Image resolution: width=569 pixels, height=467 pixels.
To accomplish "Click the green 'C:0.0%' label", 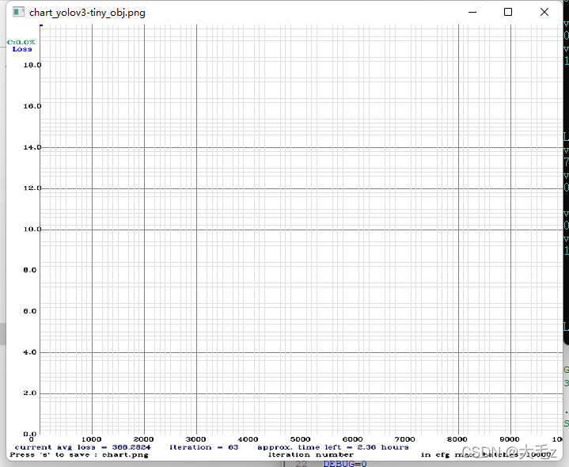I will 21,43.
